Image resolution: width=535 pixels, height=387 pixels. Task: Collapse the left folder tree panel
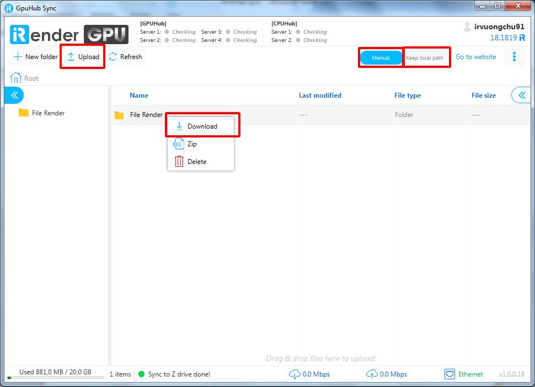point(14,96)
